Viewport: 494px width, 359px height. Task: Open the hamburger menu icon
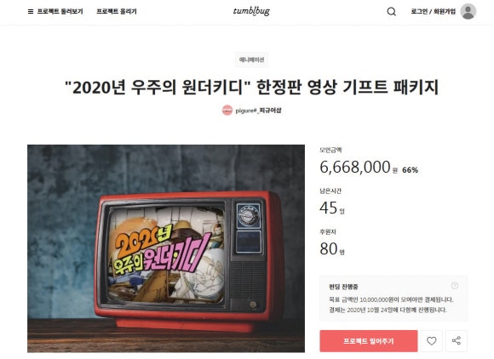pos(31,12)
